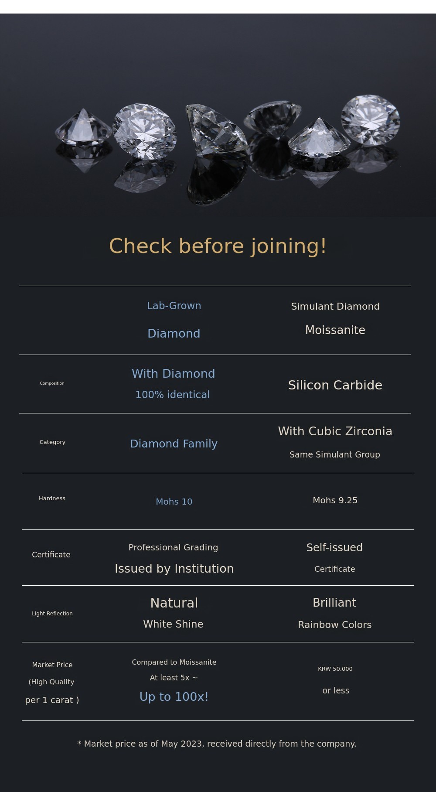Click the Hardness row label
This screenshot has height=792, width=436.
[52, 498]
